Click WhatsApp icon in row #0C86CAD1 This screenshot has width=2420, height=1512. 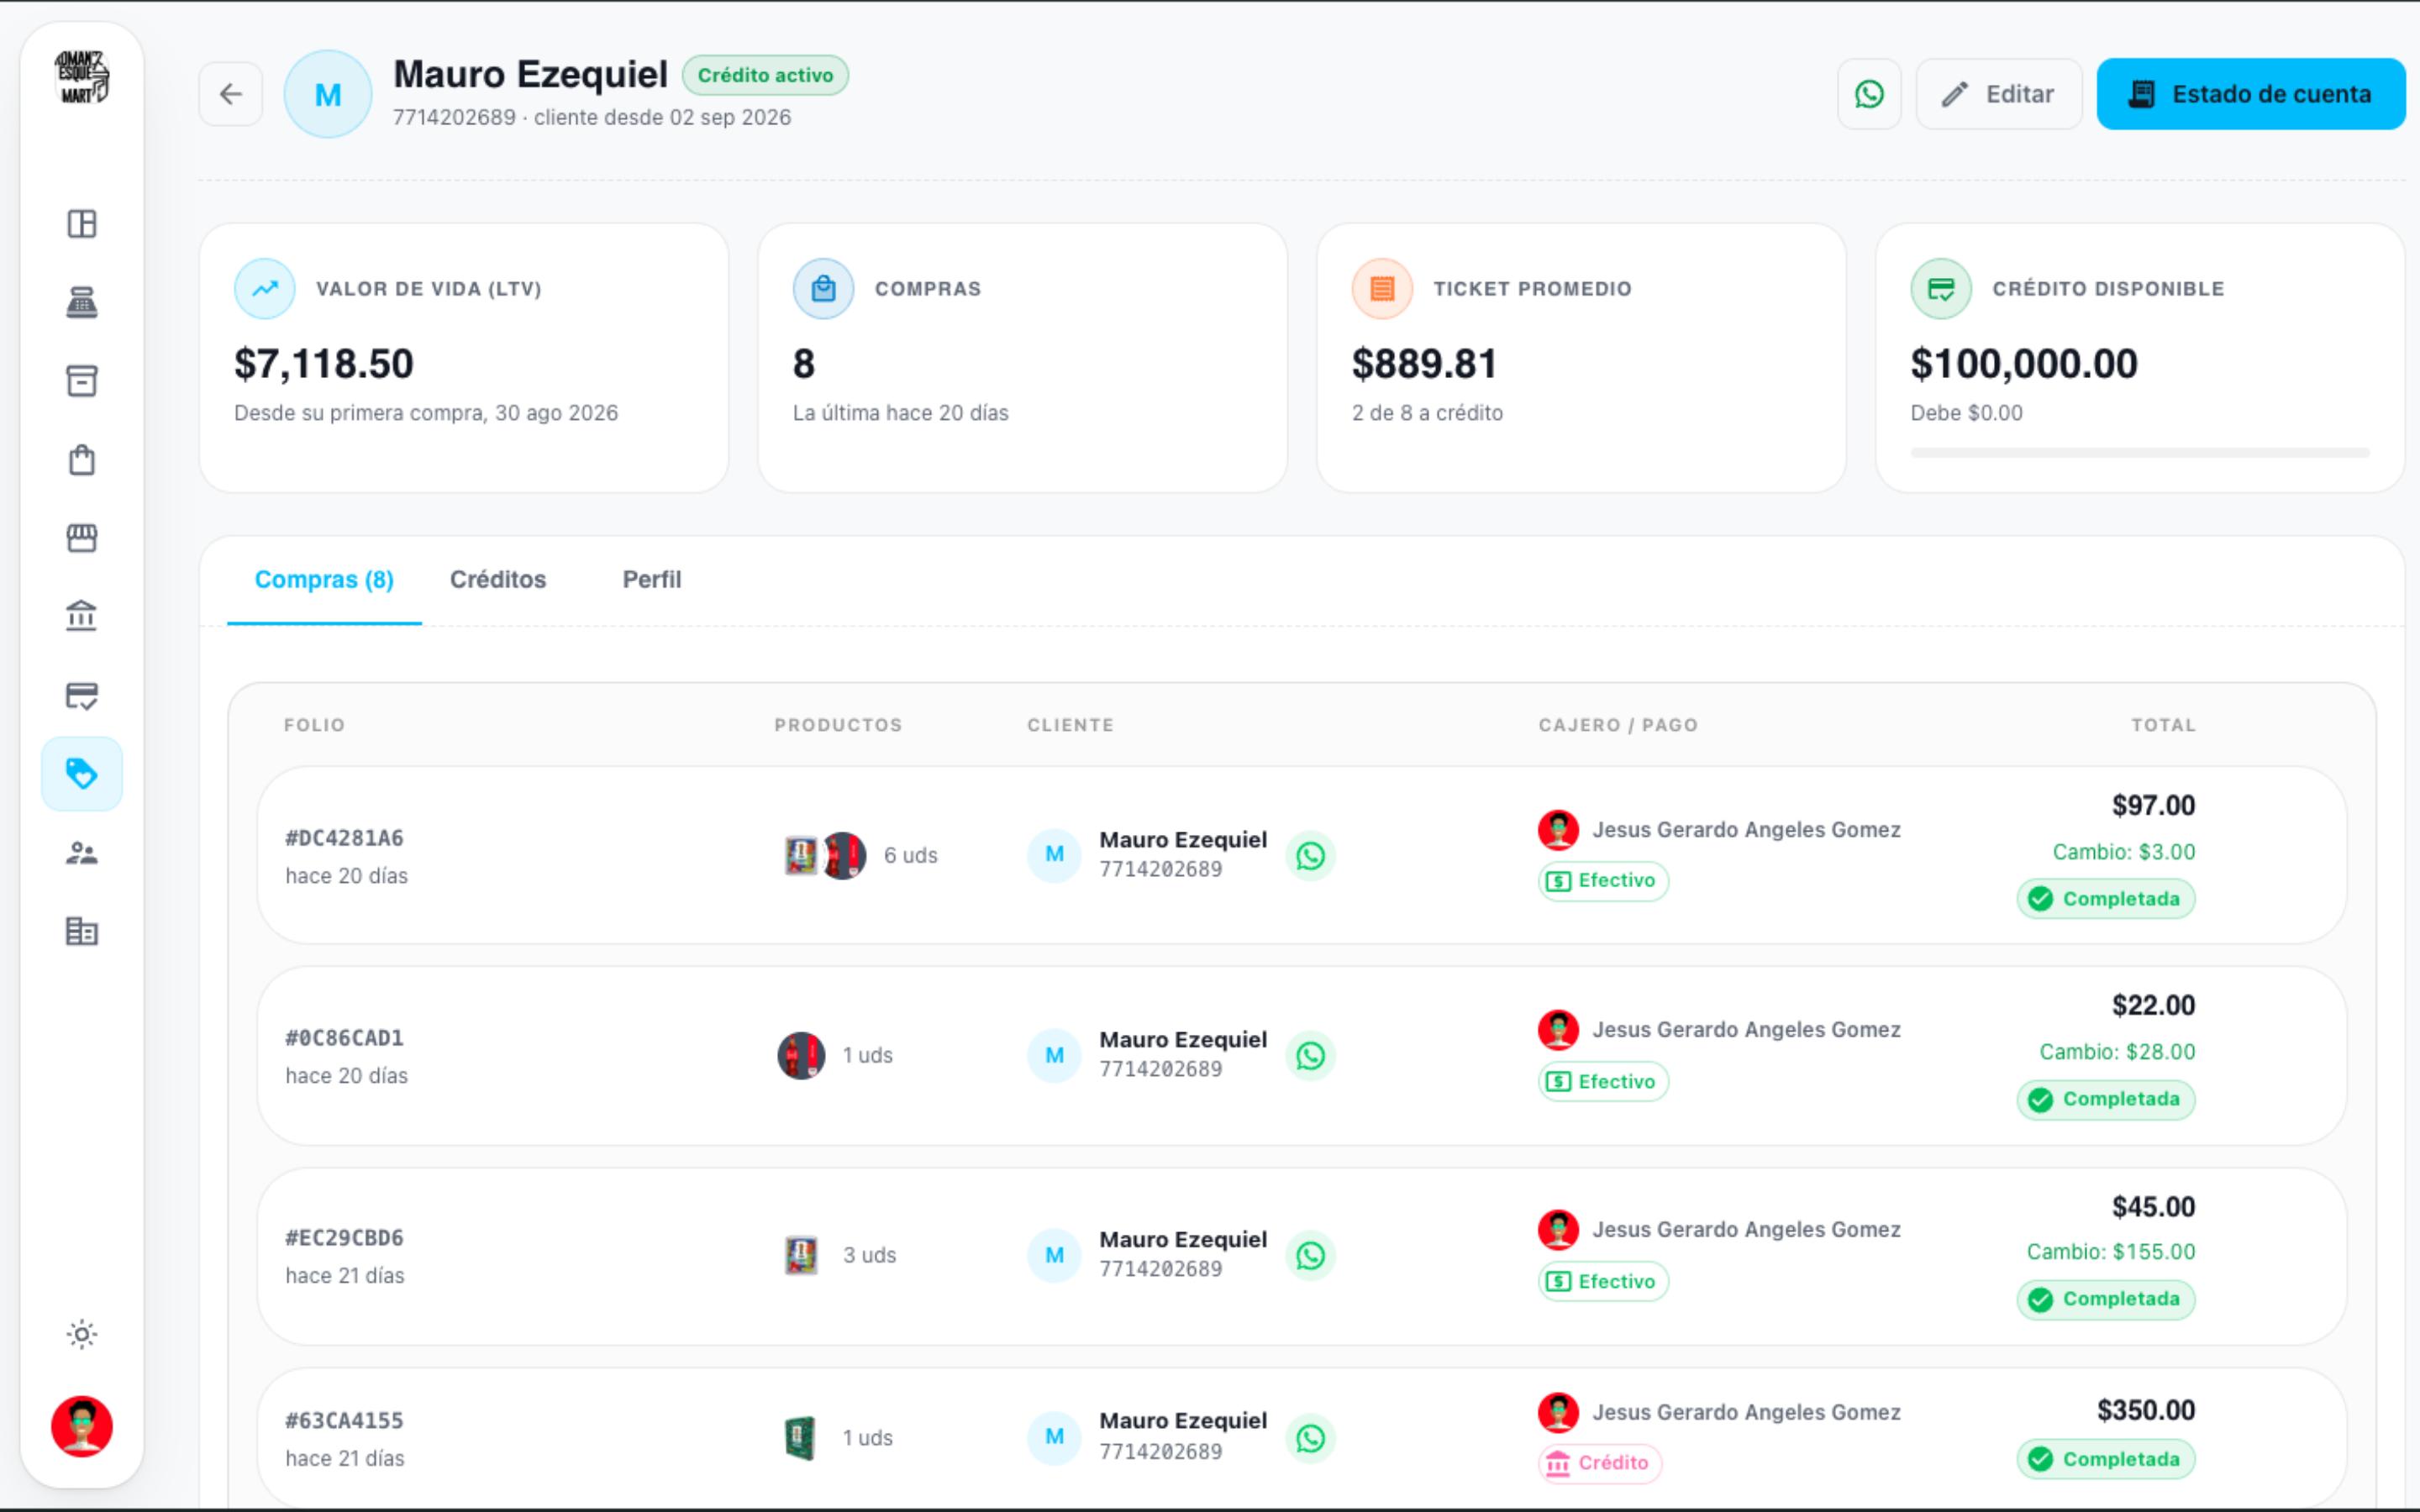(1310, 1056)
